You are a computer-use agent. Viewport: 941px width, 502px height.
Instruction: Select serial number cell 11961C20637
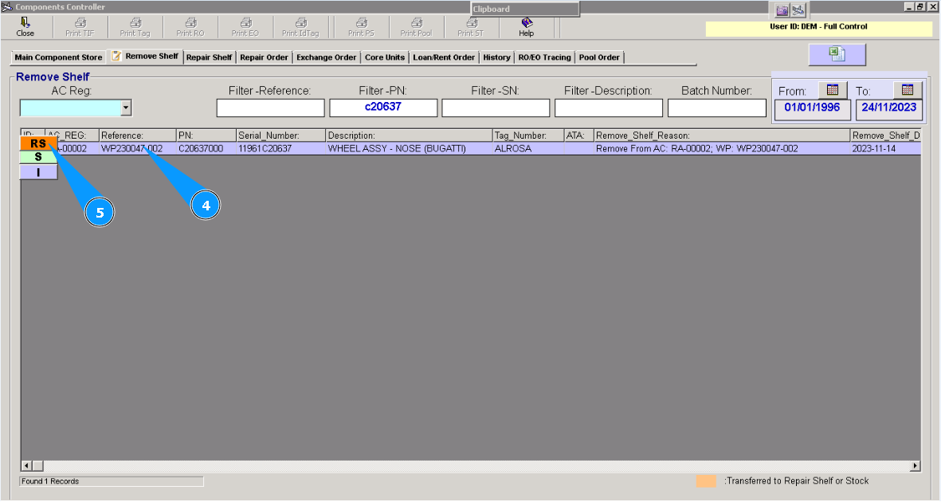(x=280, y=148)
